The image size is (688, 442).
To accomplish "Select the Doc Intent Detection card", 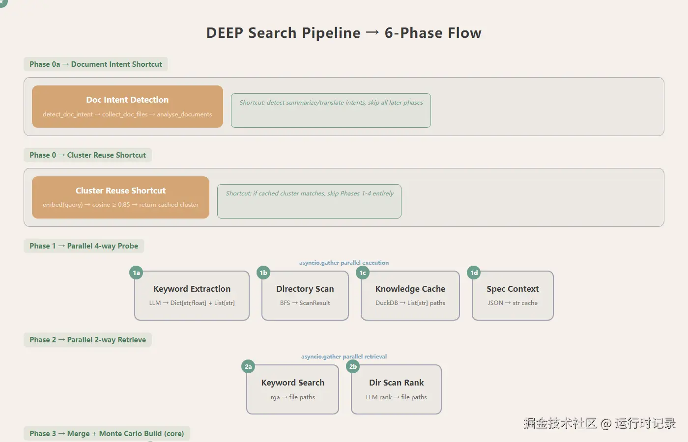I will pyautogui.click(x=127, y=107).
